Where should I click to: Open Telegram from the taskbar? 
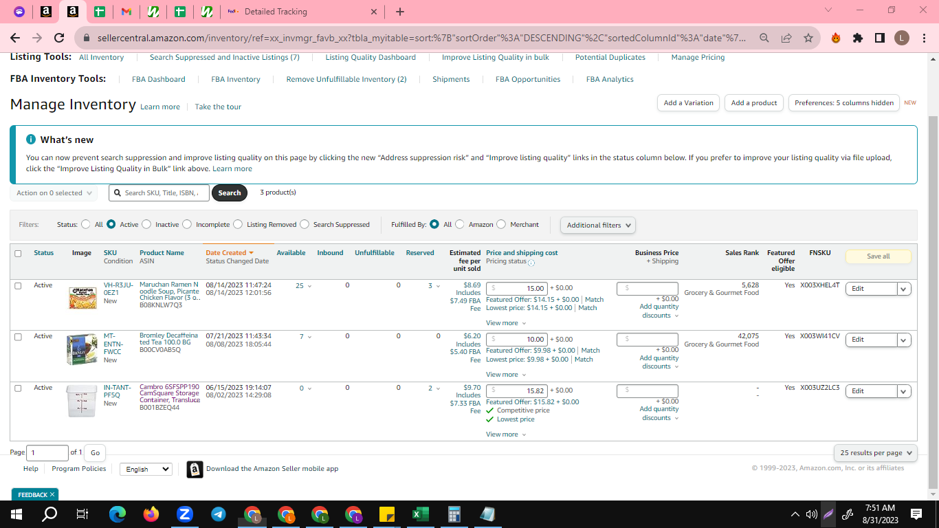[x=219, y=514]
